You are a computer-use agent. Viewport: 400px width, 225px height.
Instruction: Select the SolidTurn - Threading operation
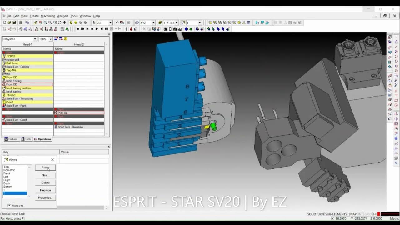click(x=27, y=98)
